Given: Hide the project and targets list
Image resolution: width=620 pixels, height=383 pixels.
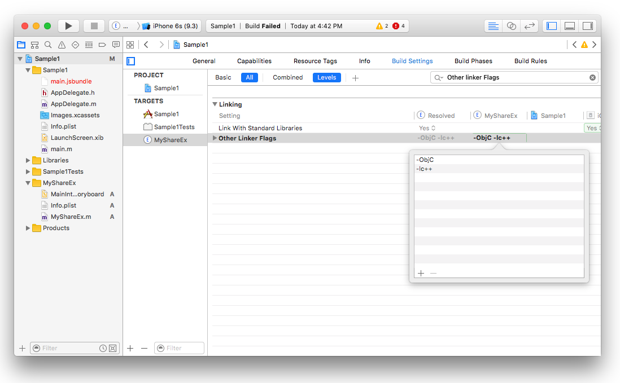Looking at the screenshot, I should (131, 61).
